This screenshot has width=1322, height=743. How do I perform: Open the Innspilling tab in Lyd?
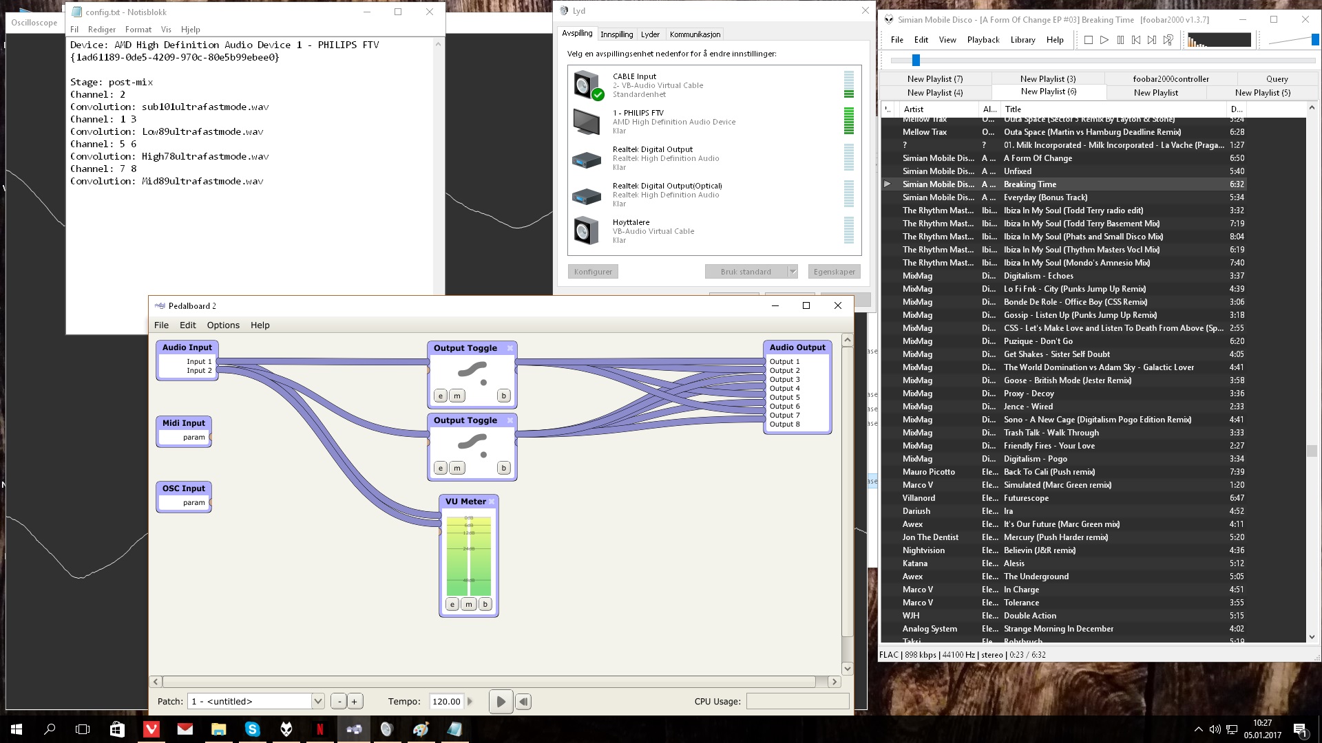pyautogui.click(x=616, y=34)
